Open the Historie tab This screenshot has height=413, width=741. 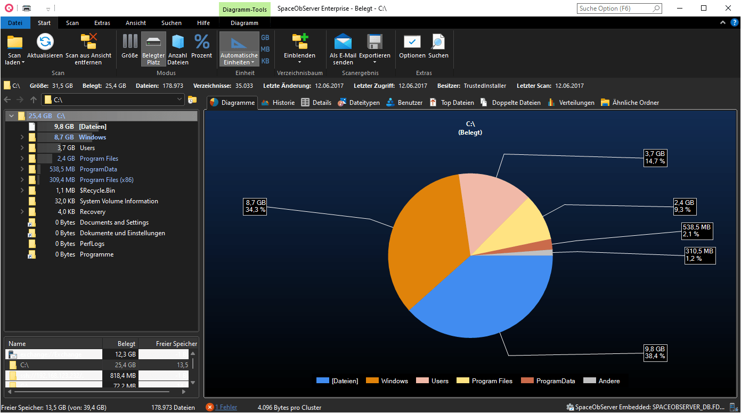[x=278, y=103]
